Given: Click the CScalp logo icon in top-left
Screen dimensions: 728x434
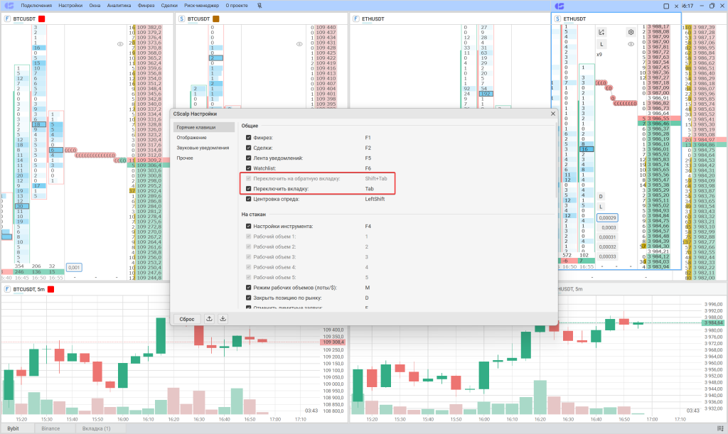Looking at the screenshot, I should (x=9, y=5).
